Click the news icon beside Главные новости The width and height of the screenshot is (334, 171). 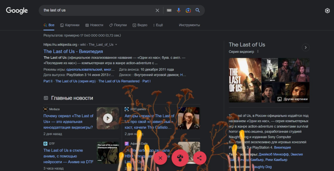click(x=46, y=98)
